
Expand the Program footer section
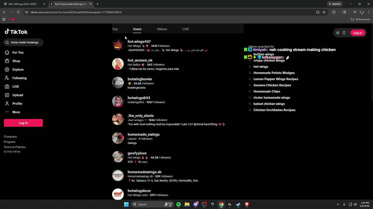[9, 142]
